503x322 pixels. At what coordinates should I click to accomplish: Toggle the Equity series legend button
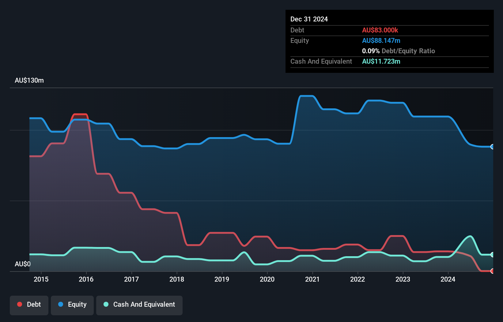tap(72, 305)
